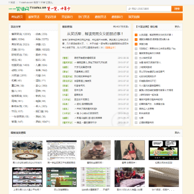Viewport: 194px width, 194px height.
Task: Click the red calligraphy slogan banner image
Action: click(59, 9)
